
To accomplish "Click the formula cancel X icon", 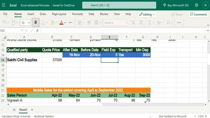I will [x=26, y=30].
